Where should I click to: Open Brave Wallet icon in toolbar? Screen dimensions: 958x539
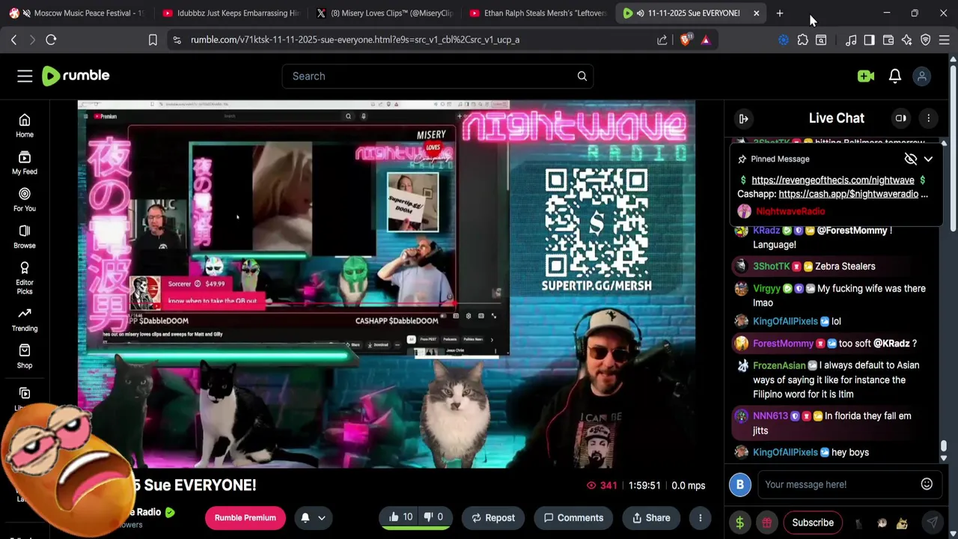888,40
